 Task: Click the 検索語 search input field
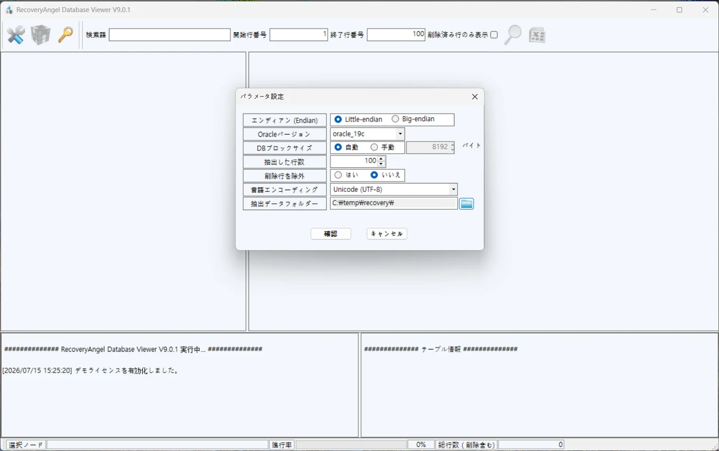tap(170, 35)
